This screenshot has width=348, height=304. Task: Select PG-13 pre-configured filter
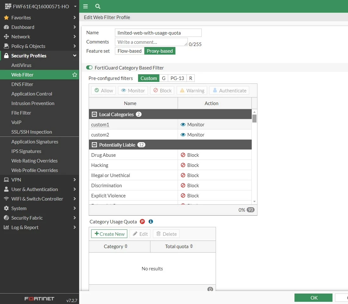177,78
